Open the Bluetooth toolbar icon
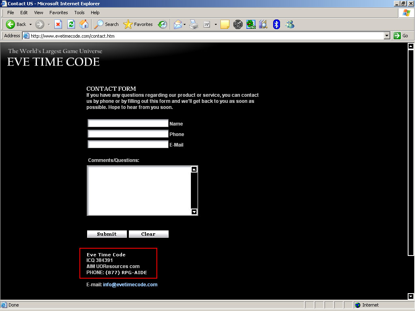Image resolution: width=415 pixels, height=311 pixels. (276, 24)
